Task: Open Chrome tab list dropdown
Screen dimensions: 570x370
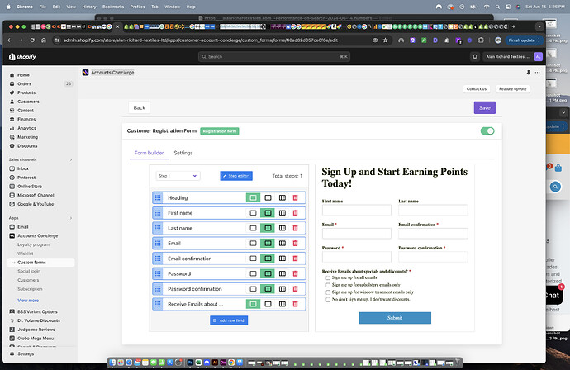Action: (x=539, y=26)
